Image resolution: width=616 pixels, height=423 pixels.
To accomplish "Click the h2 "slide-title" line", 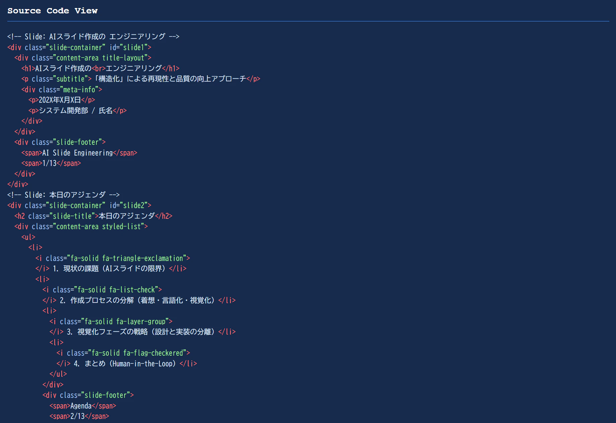I will pyautogui.click(x=93, y=216).
